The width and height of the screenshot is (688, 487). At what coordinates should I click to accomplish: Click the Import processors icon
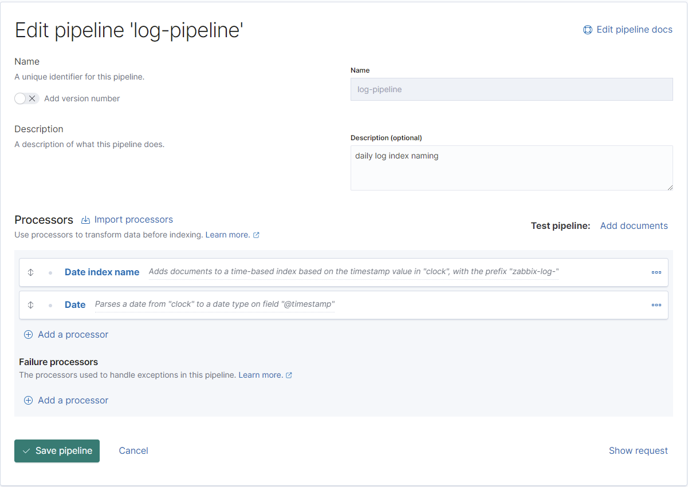(x=86, y=220)
